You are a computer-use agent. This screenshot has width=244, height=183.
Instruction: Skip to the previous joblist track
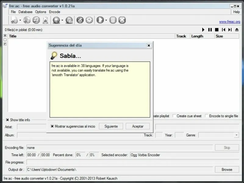pos(224,30)
